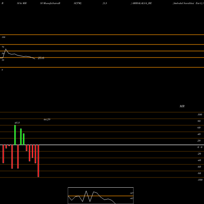Open the mini line chart thumbnail
Viewport: 204px width, 204px height.
[101, 195]
